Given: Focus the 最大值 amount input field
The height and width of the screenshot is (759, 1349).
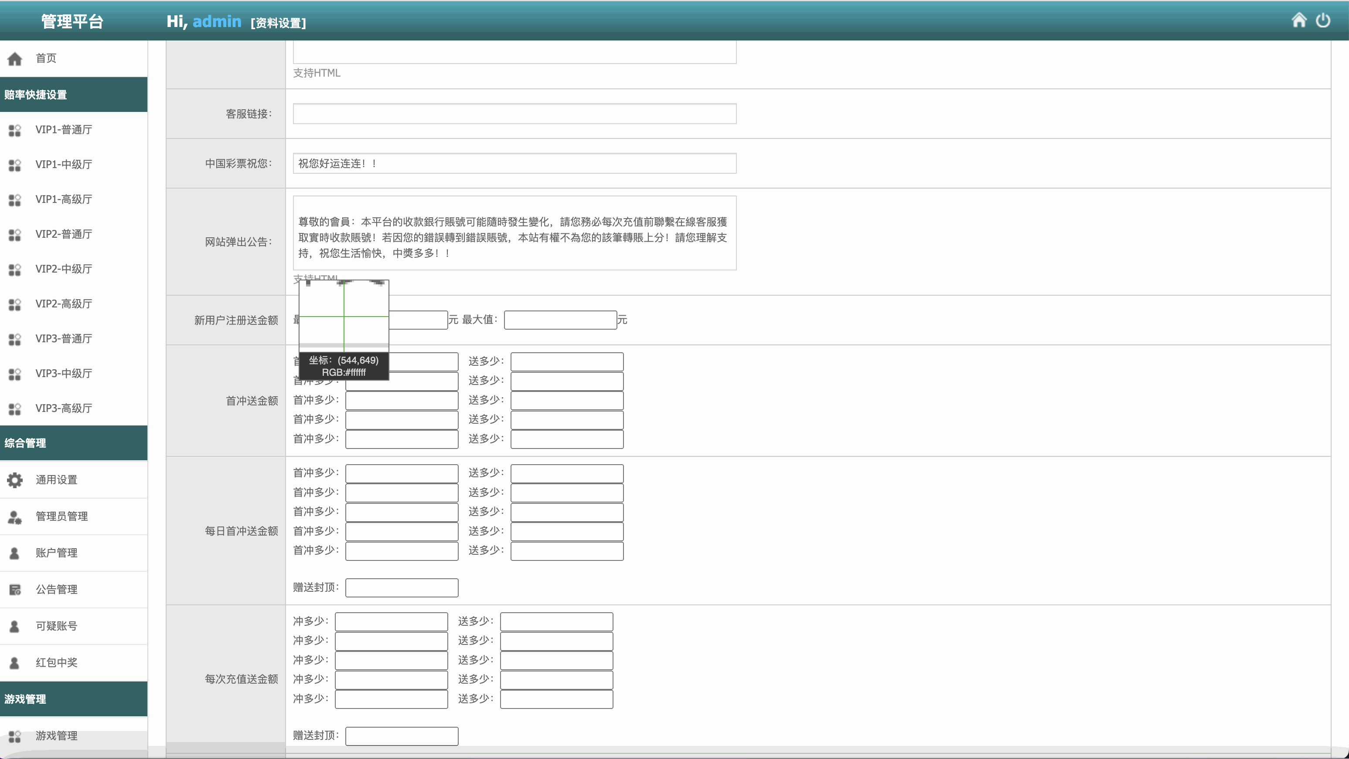Looking at the screenshot, I should point(560,320).
